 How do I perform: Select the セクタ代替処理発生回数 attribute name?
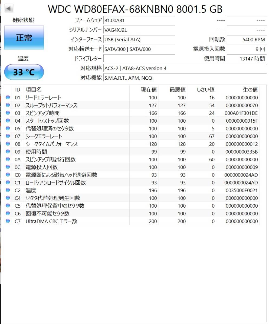[x=53, y=198]
